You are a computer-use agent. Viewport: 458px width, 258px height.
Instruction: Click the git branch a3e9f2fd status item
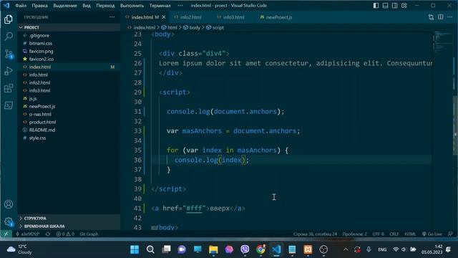point(27,234)
